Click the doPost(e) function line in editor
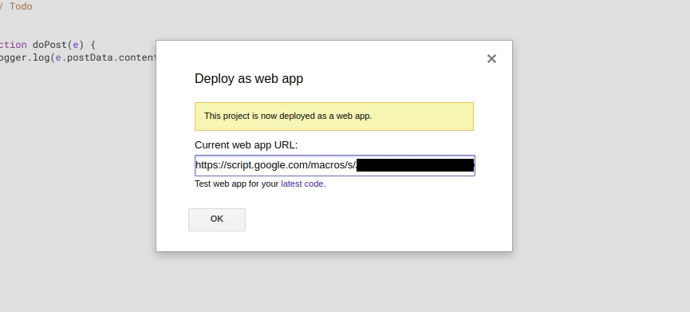690x312 pixels. tap(48, 45)
